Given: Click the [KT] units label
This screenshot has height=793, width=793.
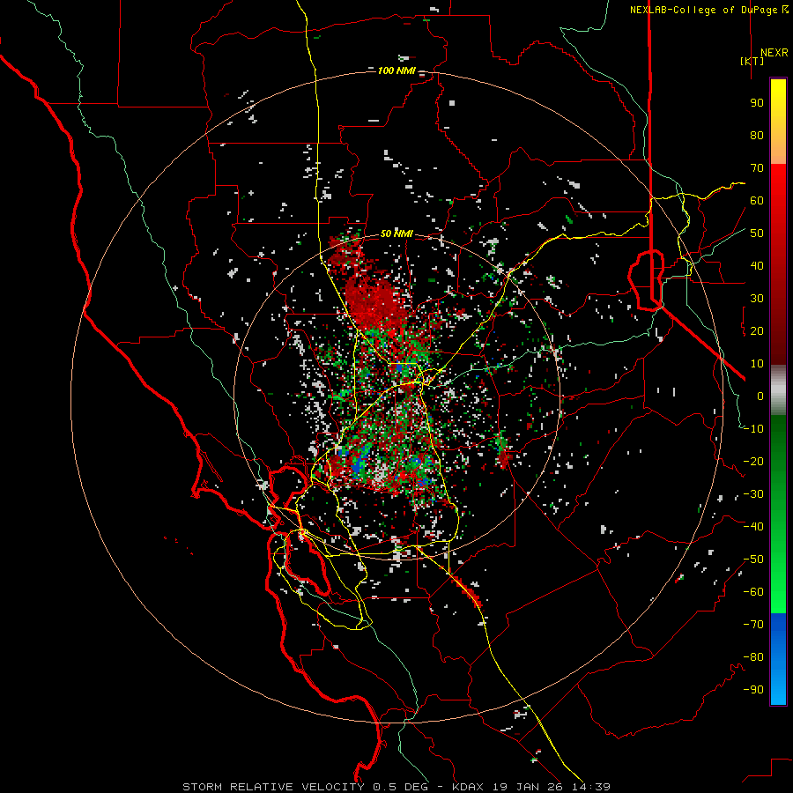Looking at the screenshot, I should point(752,61).
